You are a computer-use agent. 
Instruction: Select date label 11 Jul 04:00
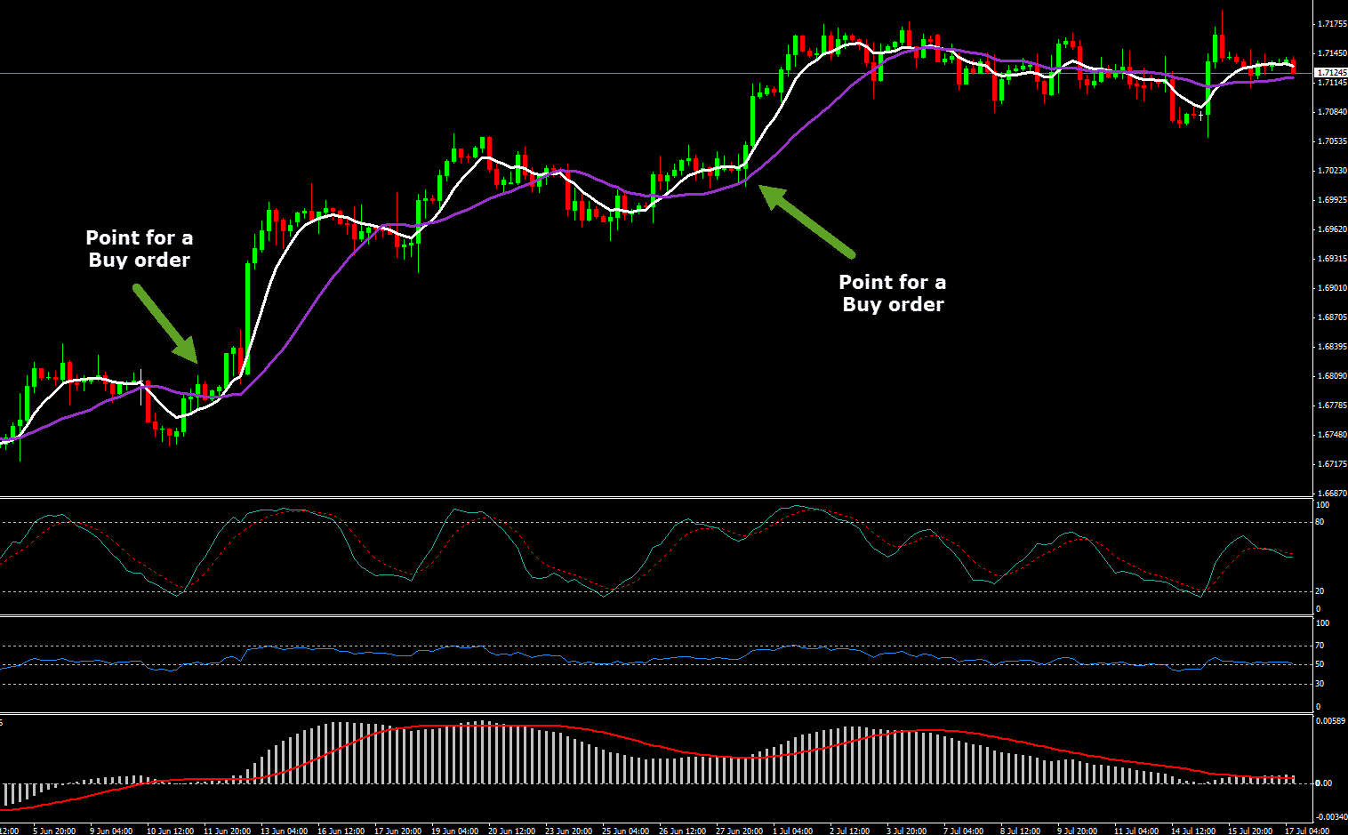[x=1136, y=831]
